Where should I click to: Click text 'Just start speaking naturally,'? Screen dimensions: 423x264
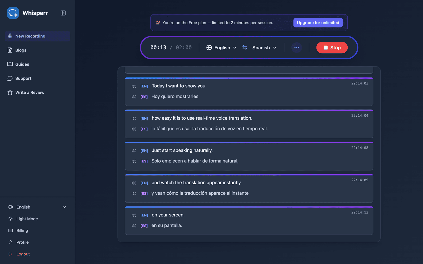182,150
